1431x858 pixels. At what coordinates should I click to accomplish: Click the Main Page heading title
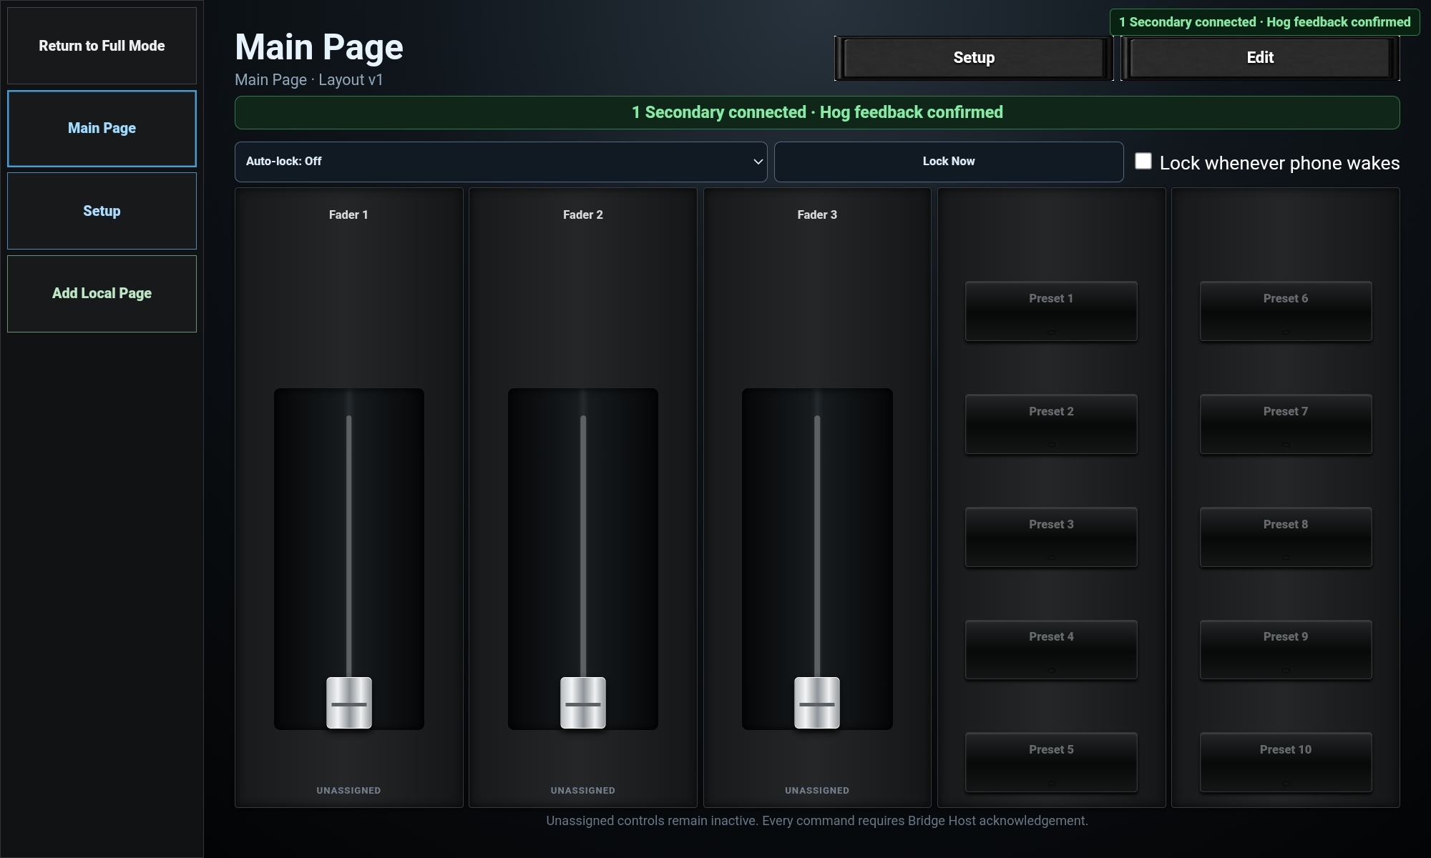point(319,47)
